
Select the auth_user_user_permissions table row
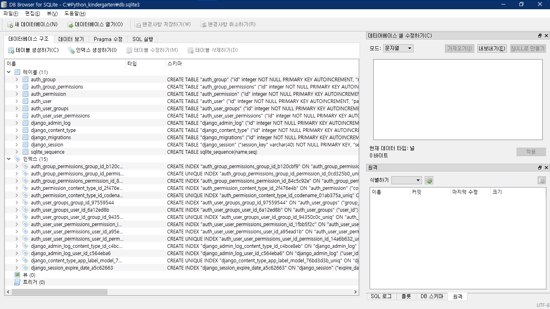pos(182,115)
